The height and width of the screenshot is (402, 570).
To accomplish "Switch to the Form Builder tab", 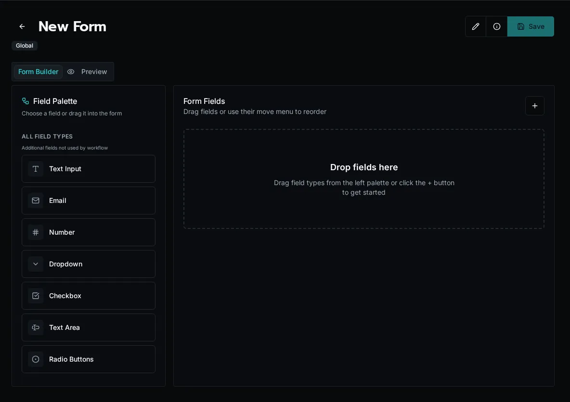I will point(38,72).
